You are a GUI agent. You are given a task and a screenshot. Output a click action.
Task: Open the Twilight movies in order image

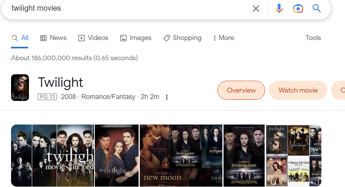[53, 155]
